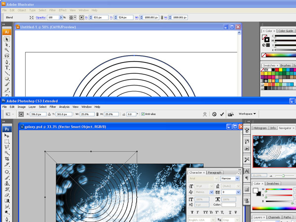The height and width of the screenshot is (222, 296).
Task: Open Photoshop's Analysis menu
Action: (x=64, y=107)
